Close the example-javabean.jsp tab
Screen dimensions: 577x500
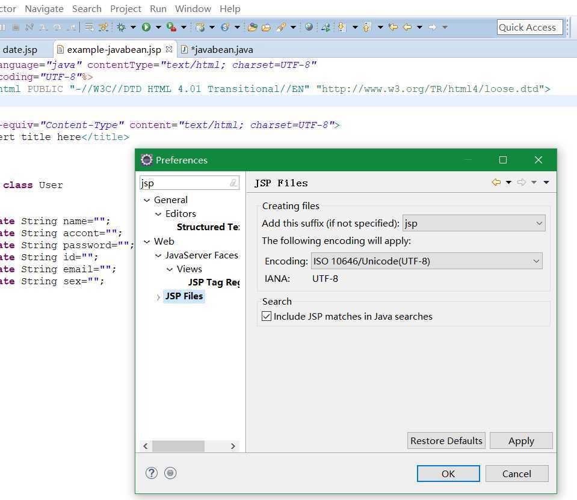(169, 49)
